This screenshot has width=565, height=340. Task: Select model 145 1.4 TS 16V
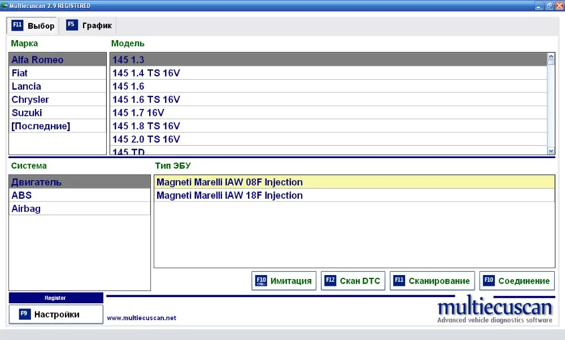pos(329,73)
